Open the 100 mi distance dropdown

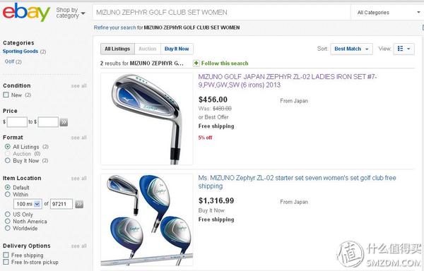[x=28, y=204]
